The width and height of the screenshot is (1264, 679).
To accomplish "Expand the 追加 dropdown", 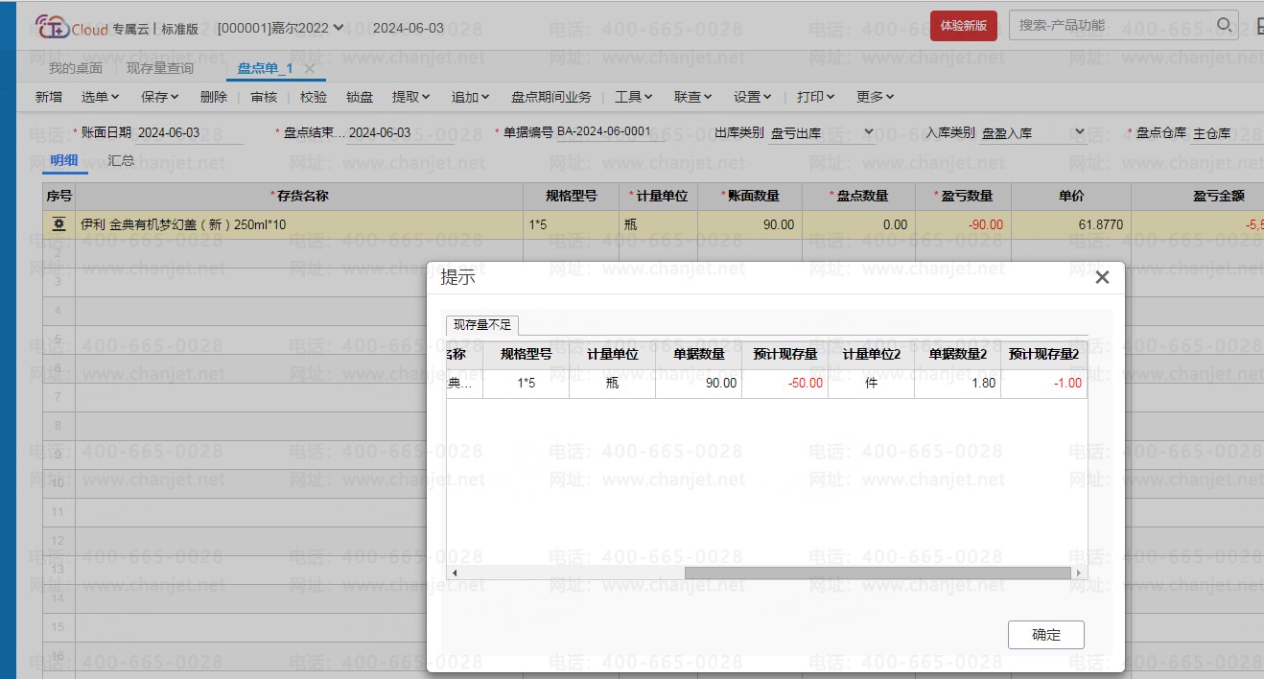I will pyautogui.click(x=471, y=97).
